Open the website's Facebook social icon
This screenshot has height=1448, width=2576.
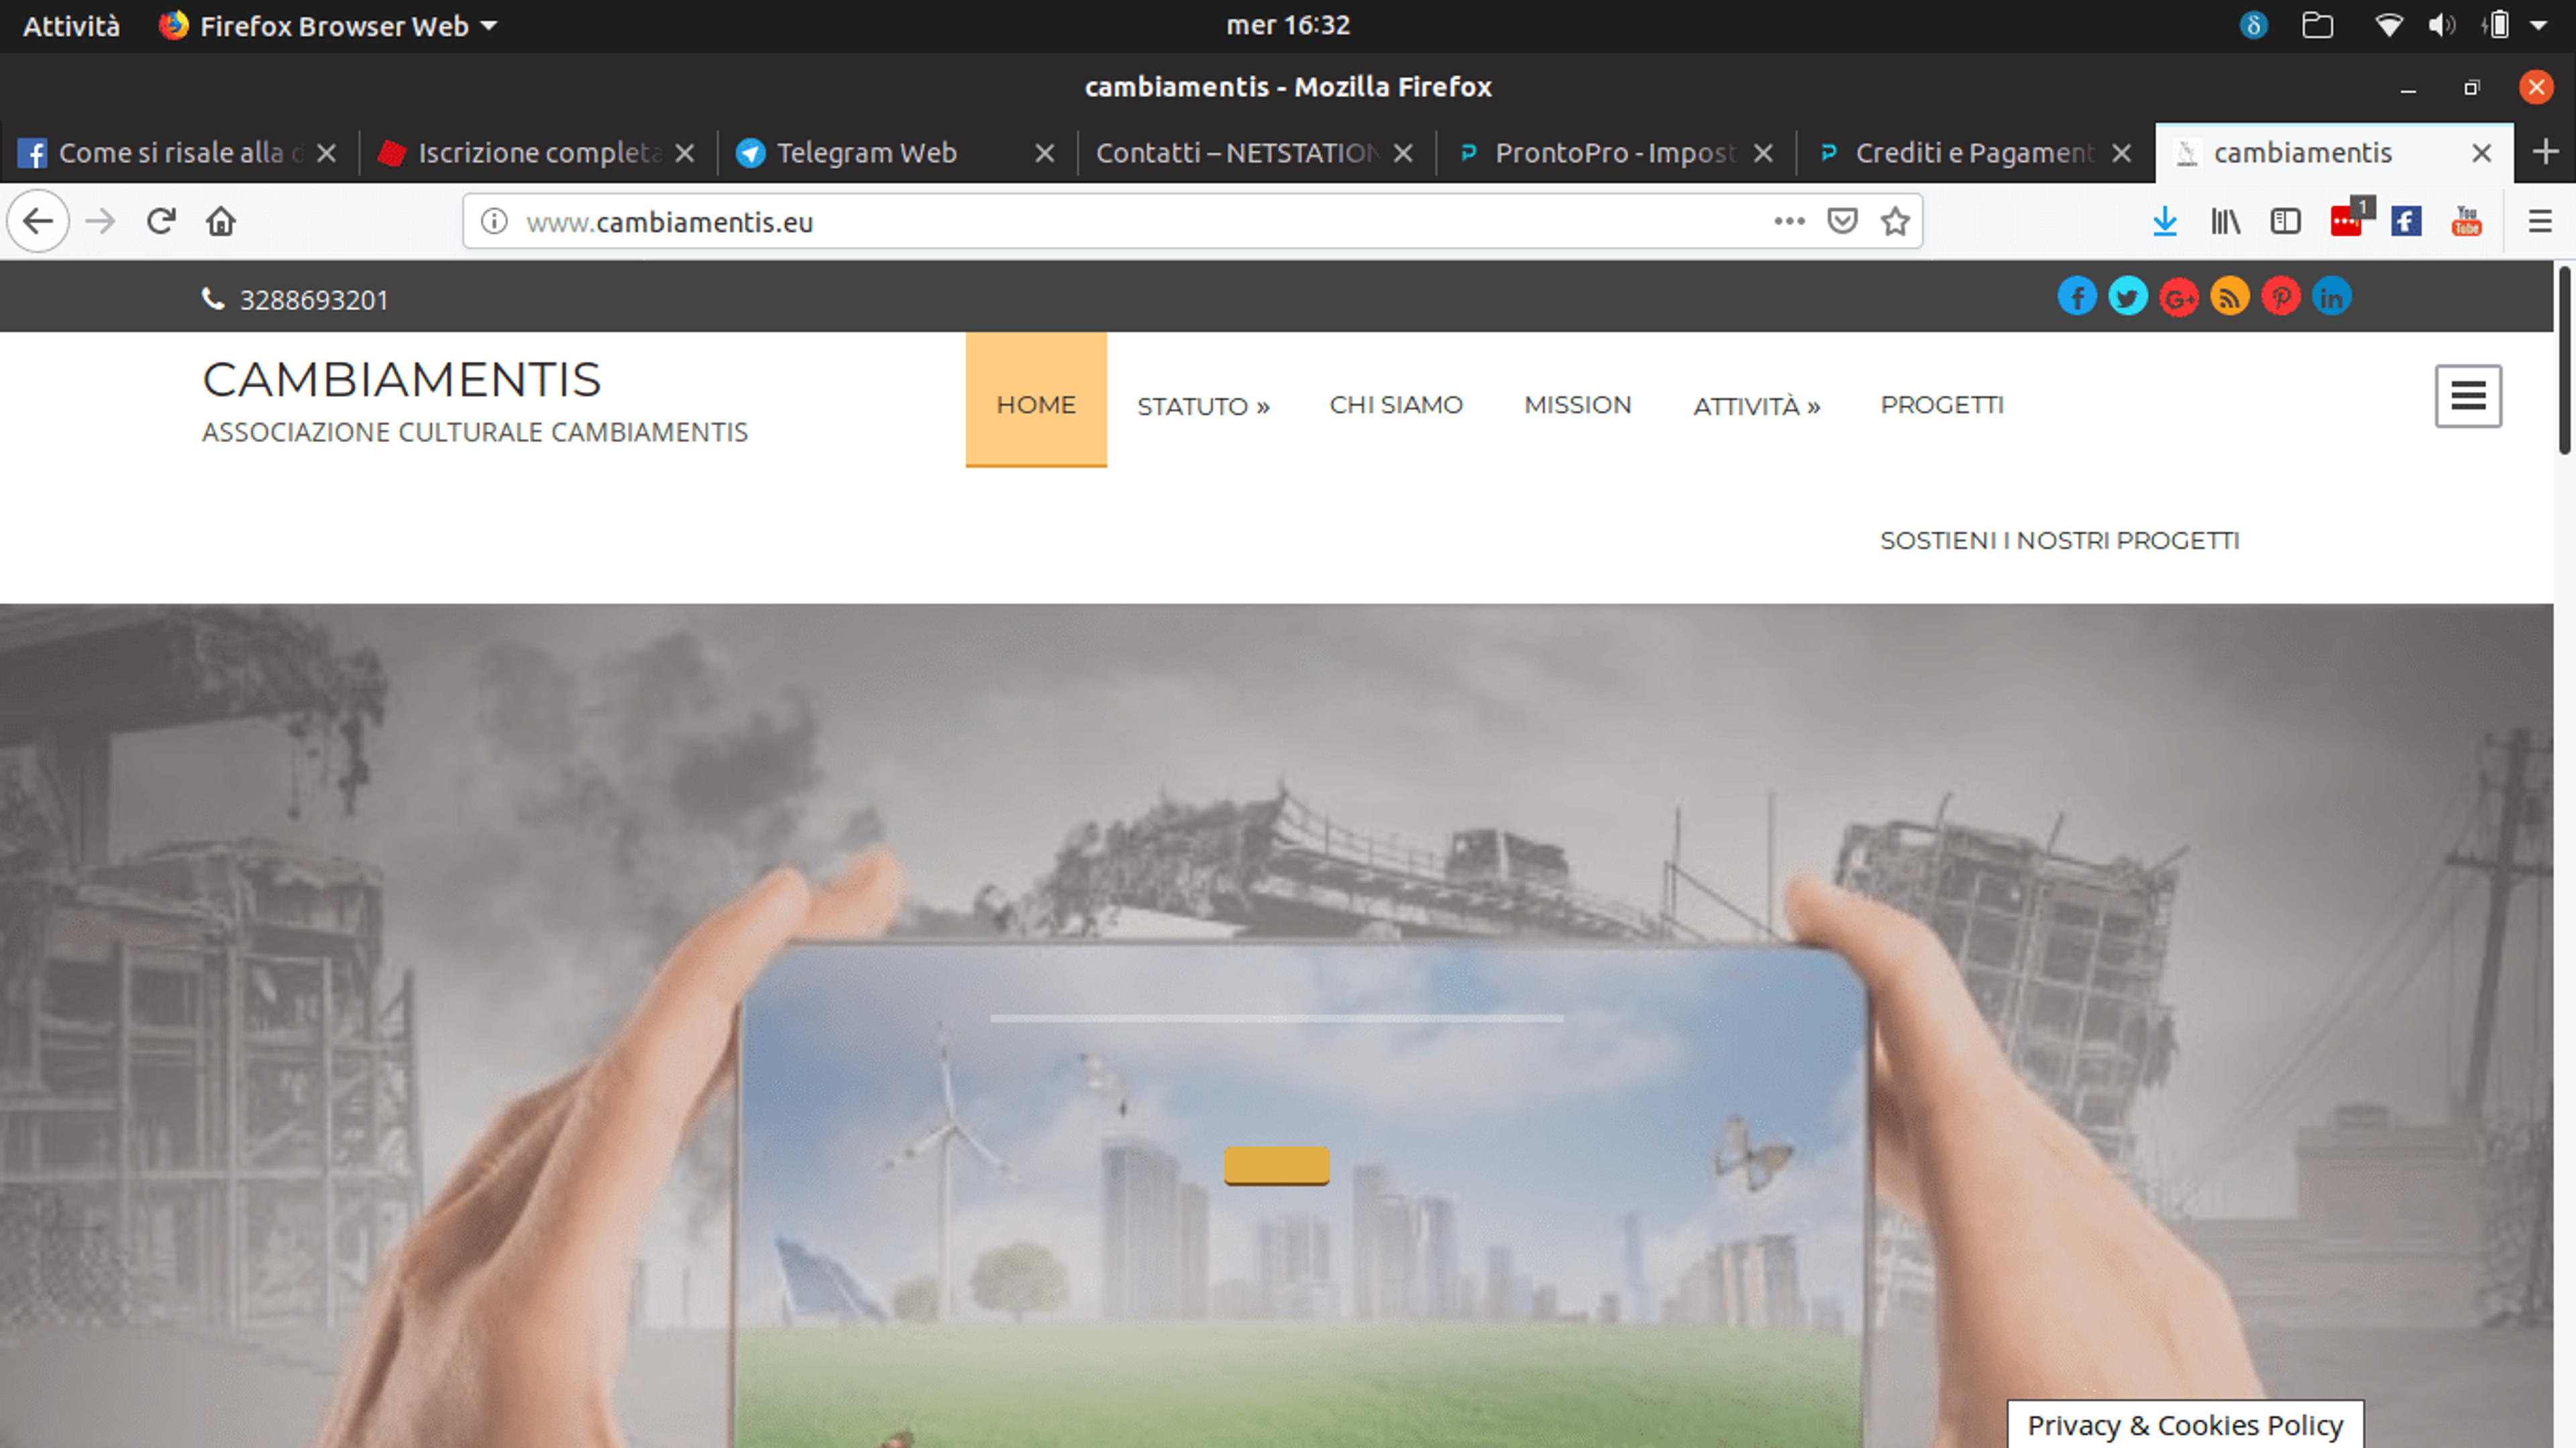pyautogui.click(x=2077, y=297)
